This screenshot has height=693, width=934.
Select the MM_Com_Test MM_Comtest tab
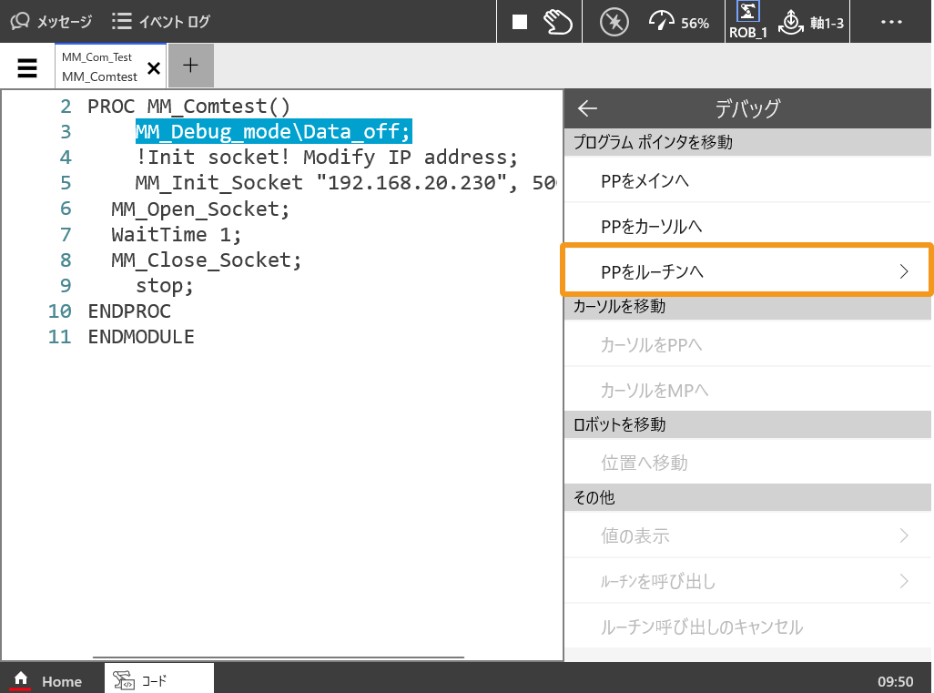[99, 66]
